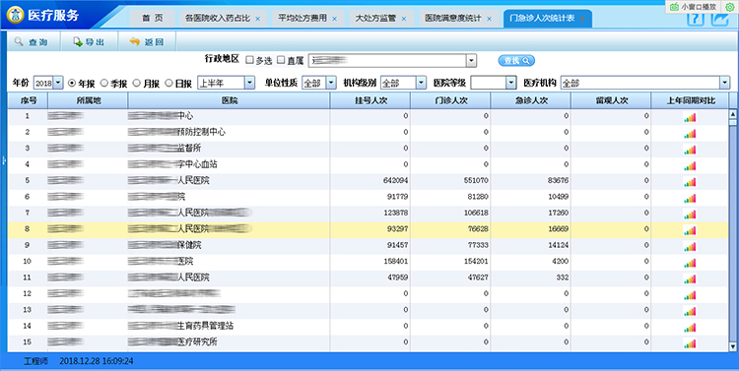Open row 7 year-over-year comparison chart icon

[690, 215]
